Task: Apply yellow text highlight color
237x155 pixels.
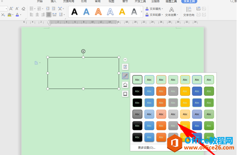Action: pyautogui.click(x=9, y=15)
